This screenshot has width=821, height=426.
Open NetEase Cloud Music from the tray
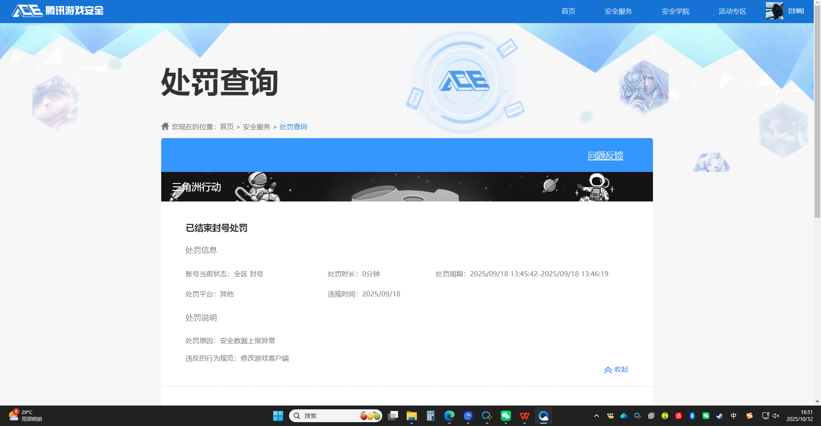(x=679, y=415)
